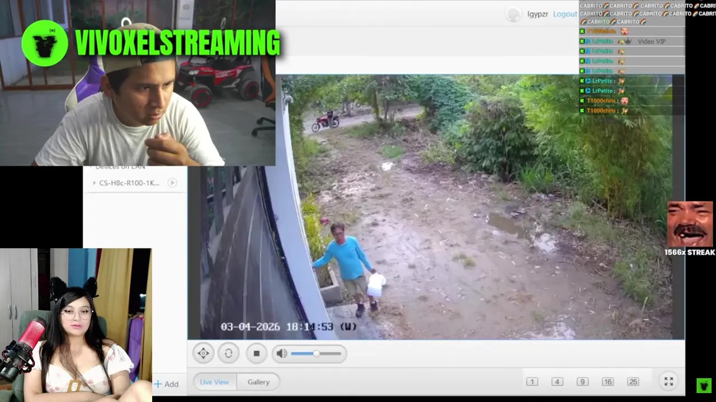Select the CS-H8c-R100-1K device name
Viewport: 716px width, 402px height.
(129, 183)
